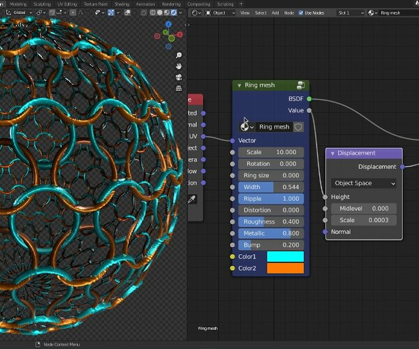
Task: Click the pan hand viewport icon
Action: 179,66
